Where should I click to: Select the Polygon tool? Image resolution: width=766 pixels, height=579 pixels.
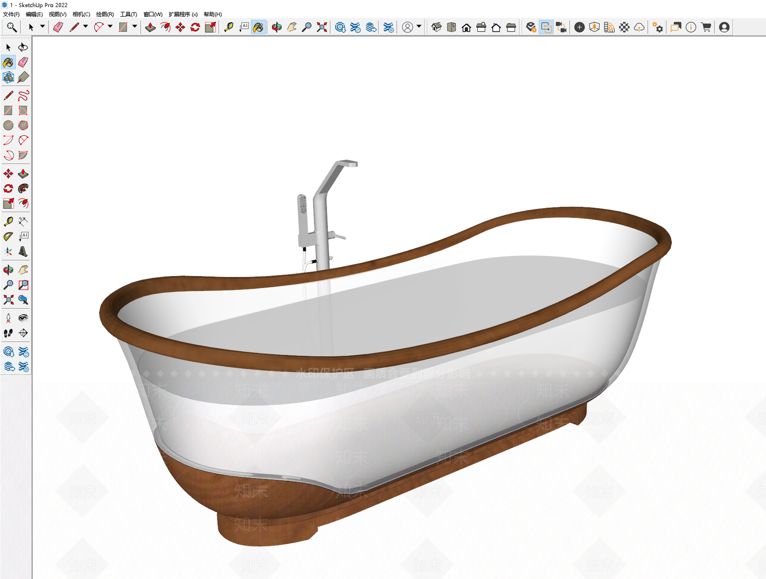[x=23, y=125]
